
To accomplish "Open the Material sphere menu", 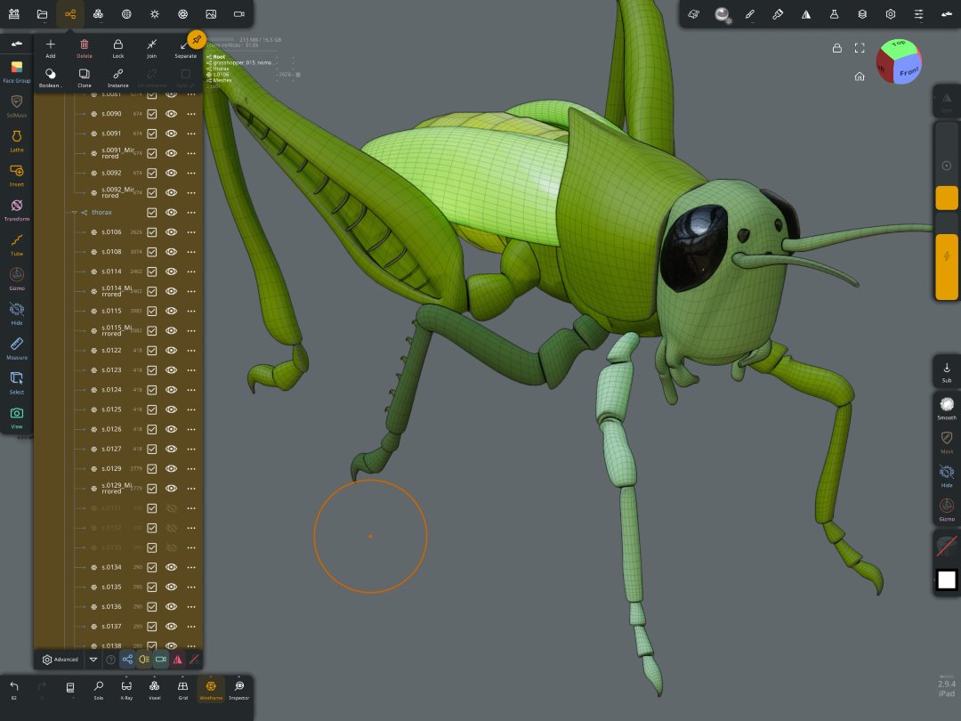I will 722,14.
